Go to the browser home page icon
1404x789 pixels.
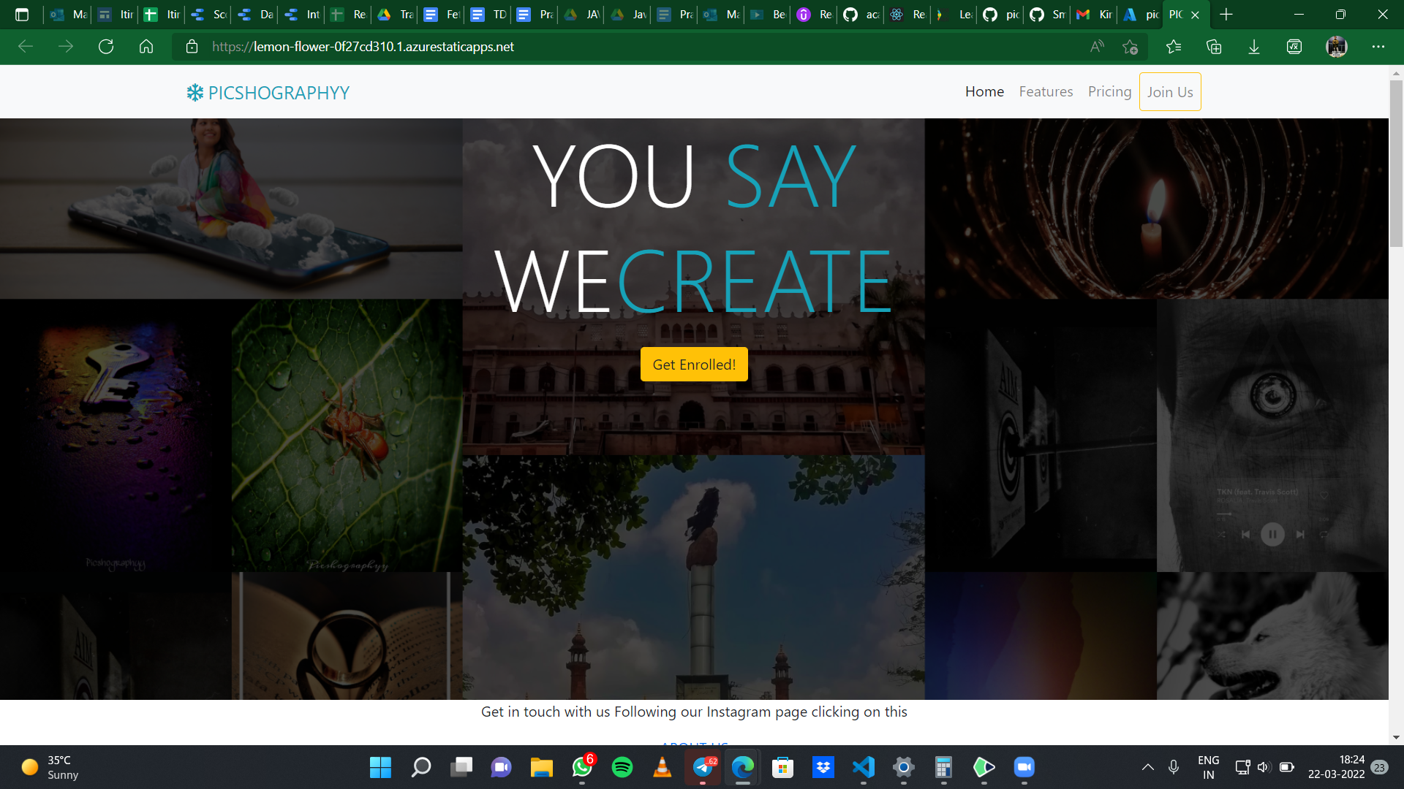(x=146, y=47)
